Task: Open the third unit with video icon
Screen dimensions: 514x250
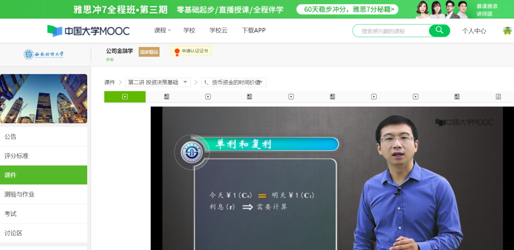Action: pos(208,97)
